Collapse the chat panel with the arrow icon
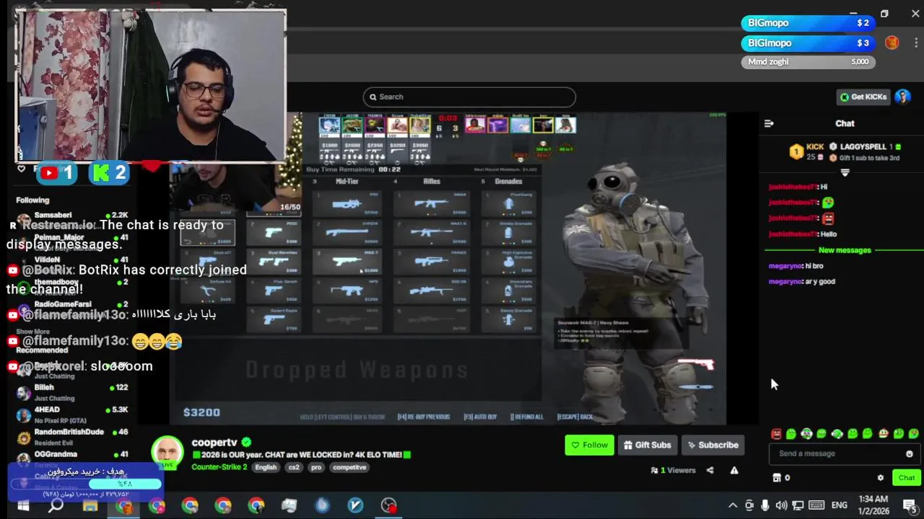The width and height of the screenshot is (924, 519). pos(769,123)
